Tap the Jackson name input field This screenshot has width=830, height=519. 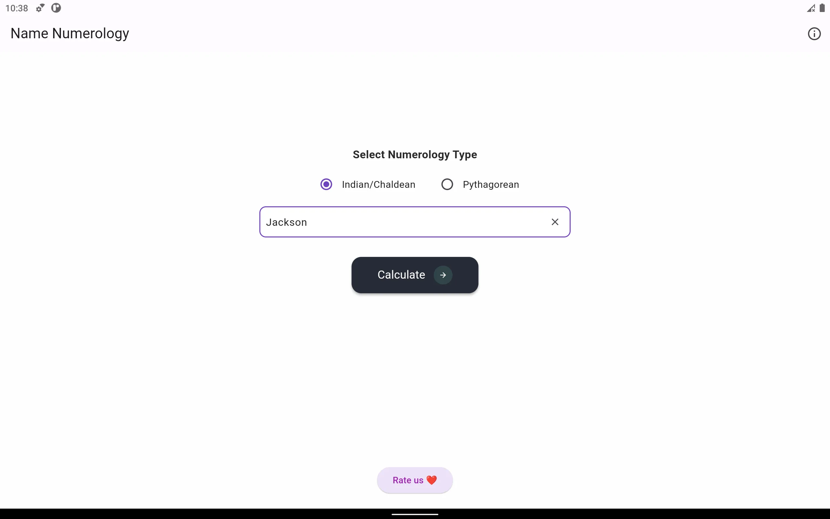[415, 222]
